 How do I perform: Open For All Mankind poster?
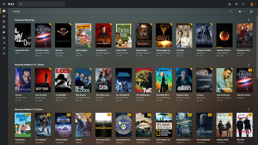[124, 80]
